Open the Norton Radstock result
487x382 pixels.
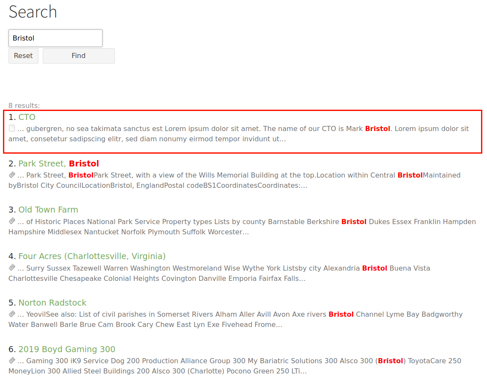(52, 303)
